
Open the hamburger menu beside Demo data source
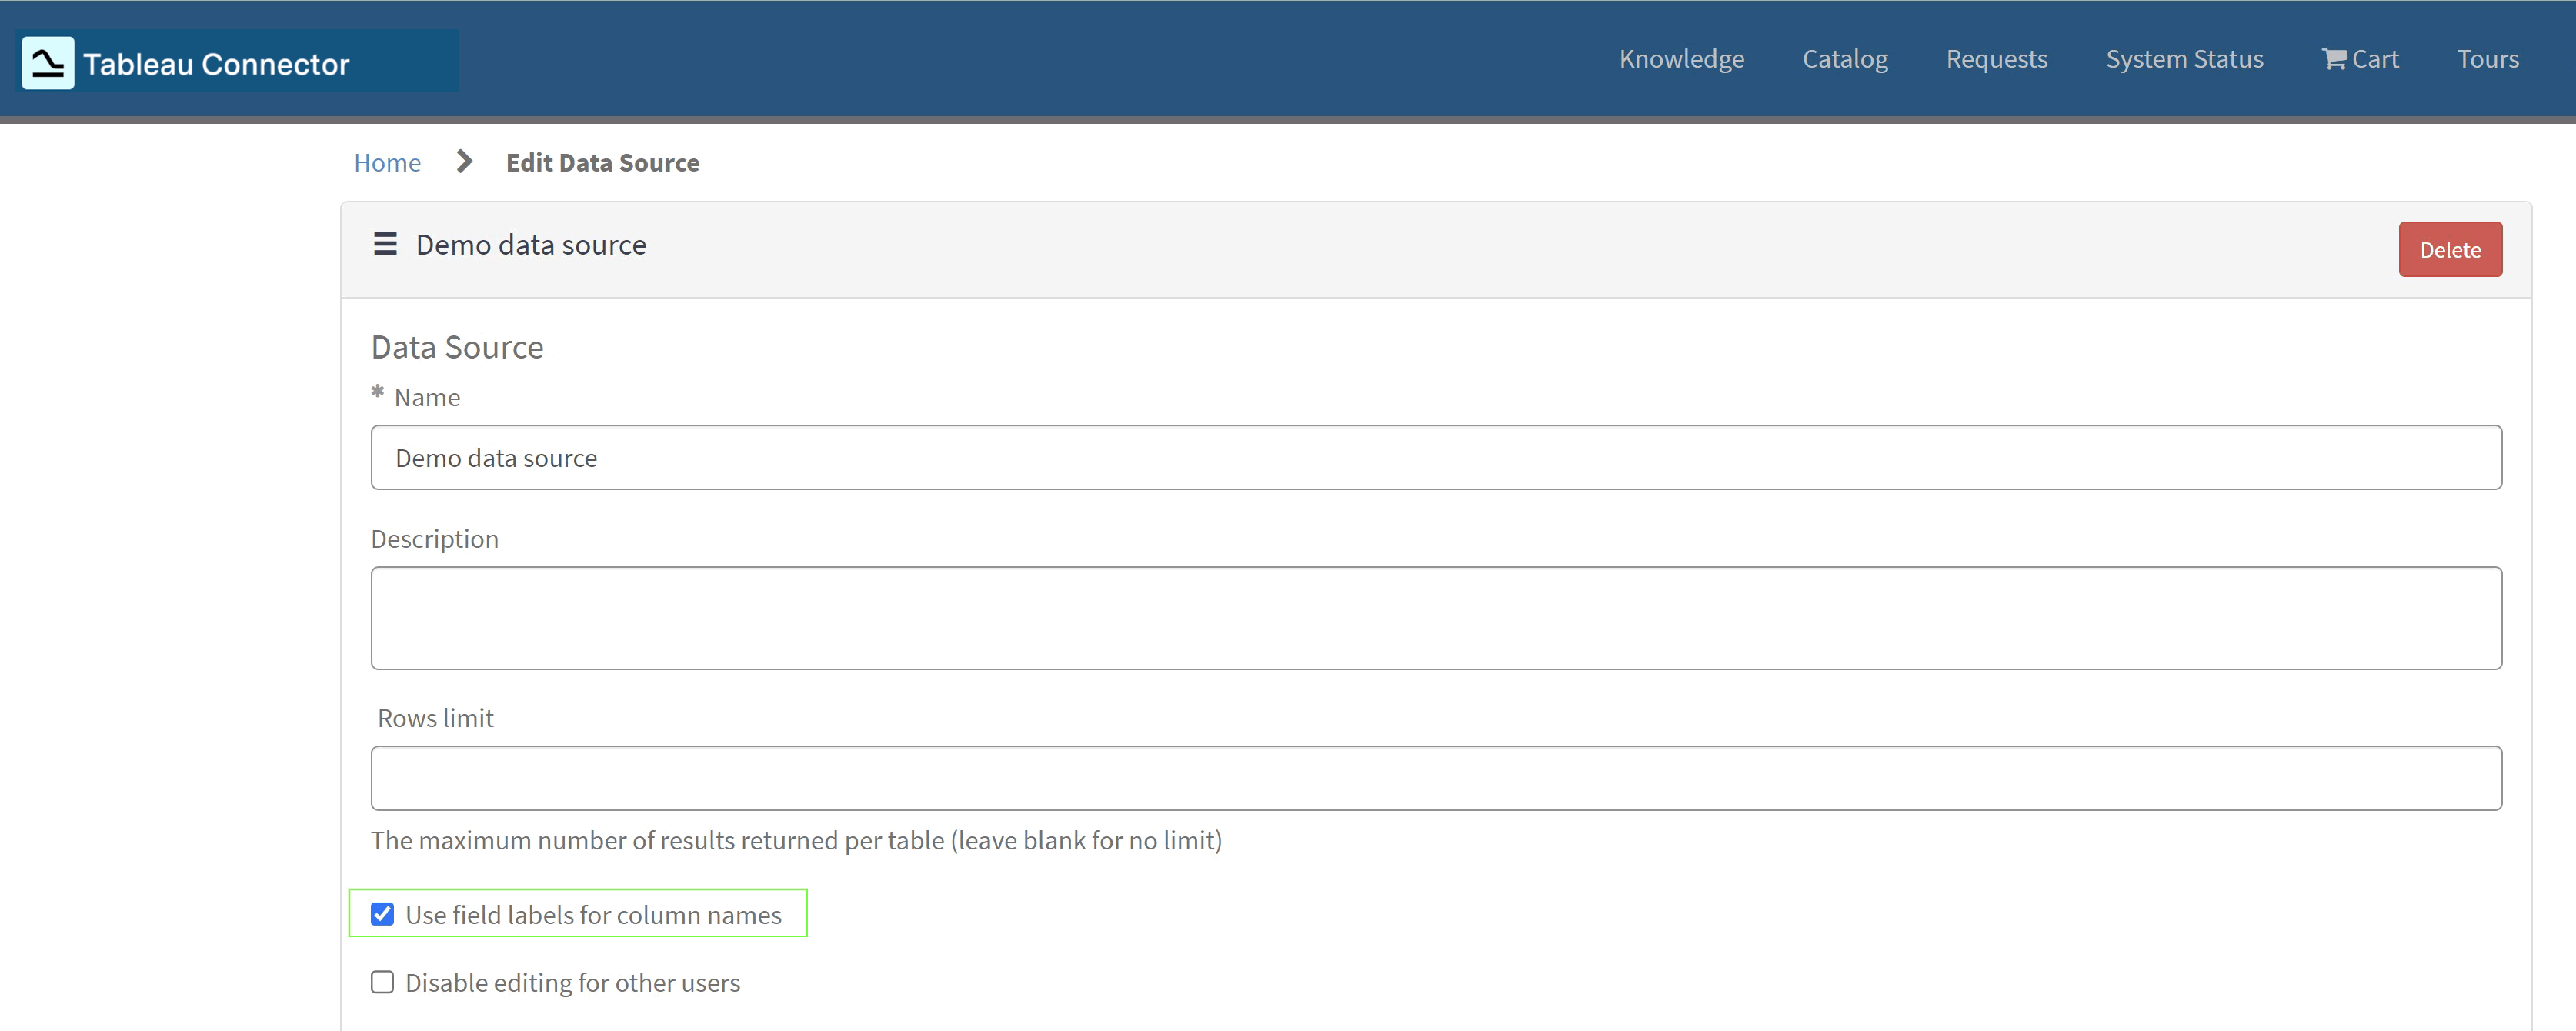pos(384,244)
